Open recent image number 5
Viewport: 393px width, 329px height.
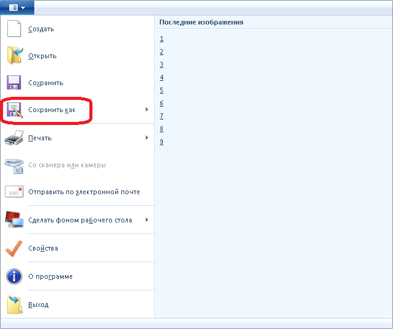click(x=162, y=90)
